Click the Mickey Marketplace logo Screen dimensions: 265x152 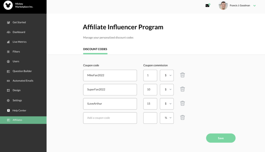point(8,5)
